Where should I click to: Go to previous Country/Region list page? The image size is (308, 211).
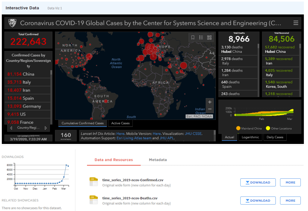(11, 128)
